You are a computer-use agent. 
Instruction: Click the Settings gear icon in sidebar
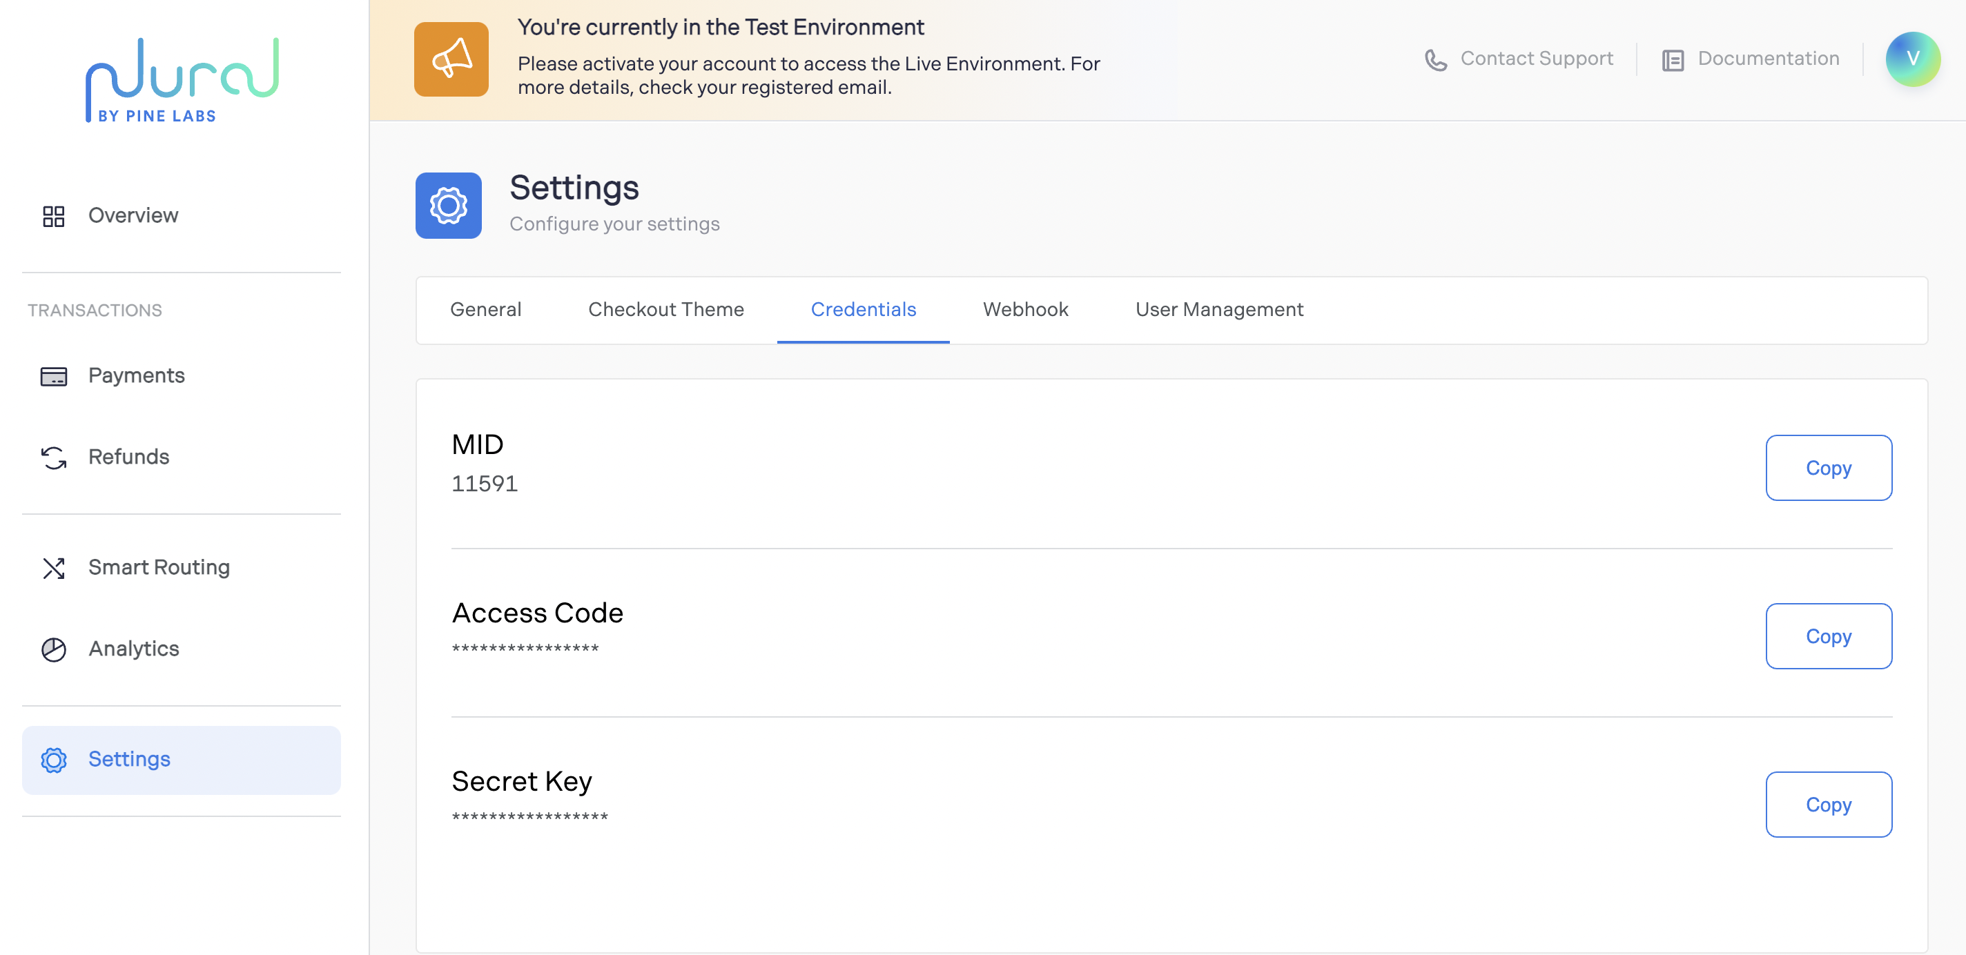53,760
